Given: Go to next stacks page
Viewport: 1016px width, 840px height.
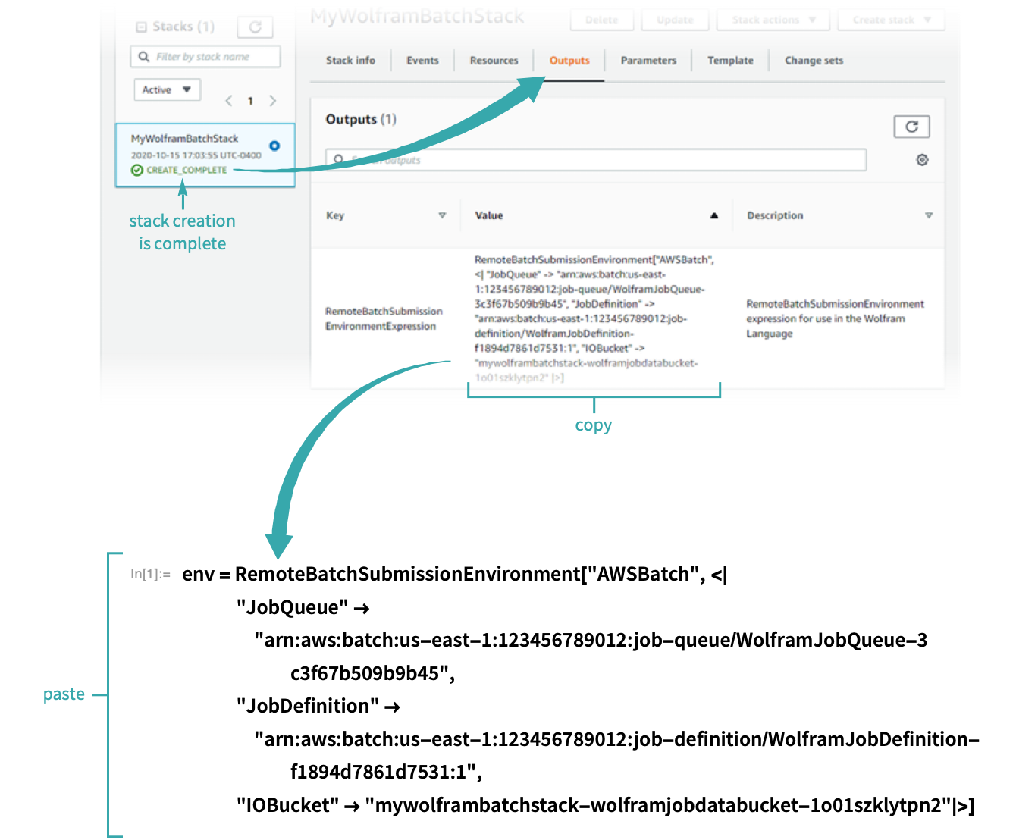Looking at the screenshot, I should (x=273, y=101).
